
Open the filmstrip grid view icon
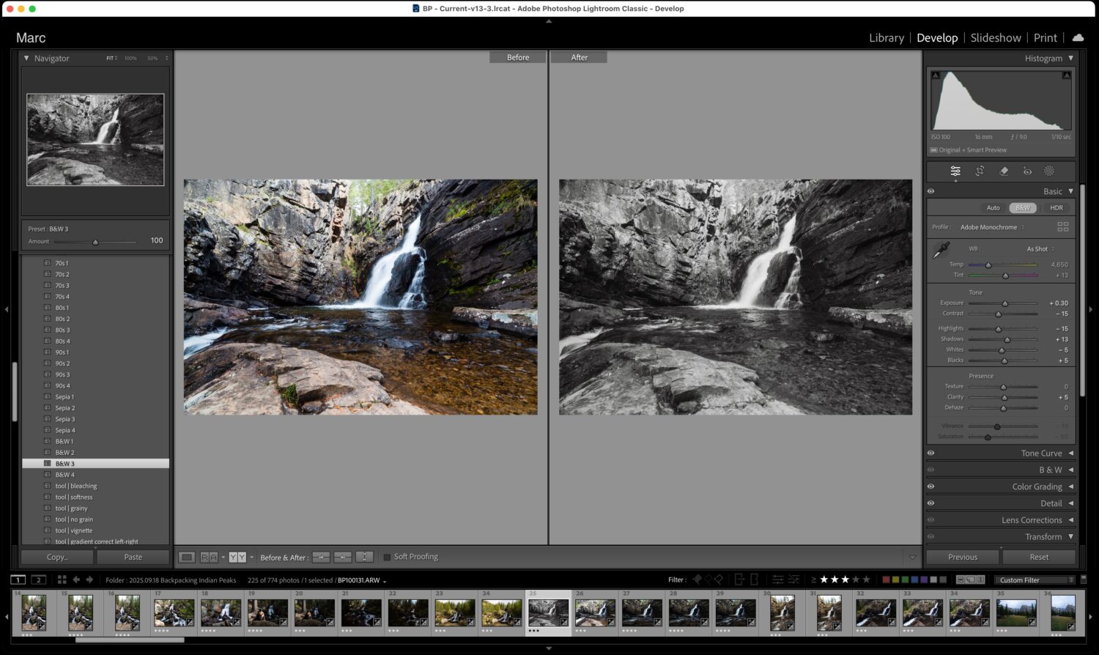pyautogui.click(x=62, y=580)
